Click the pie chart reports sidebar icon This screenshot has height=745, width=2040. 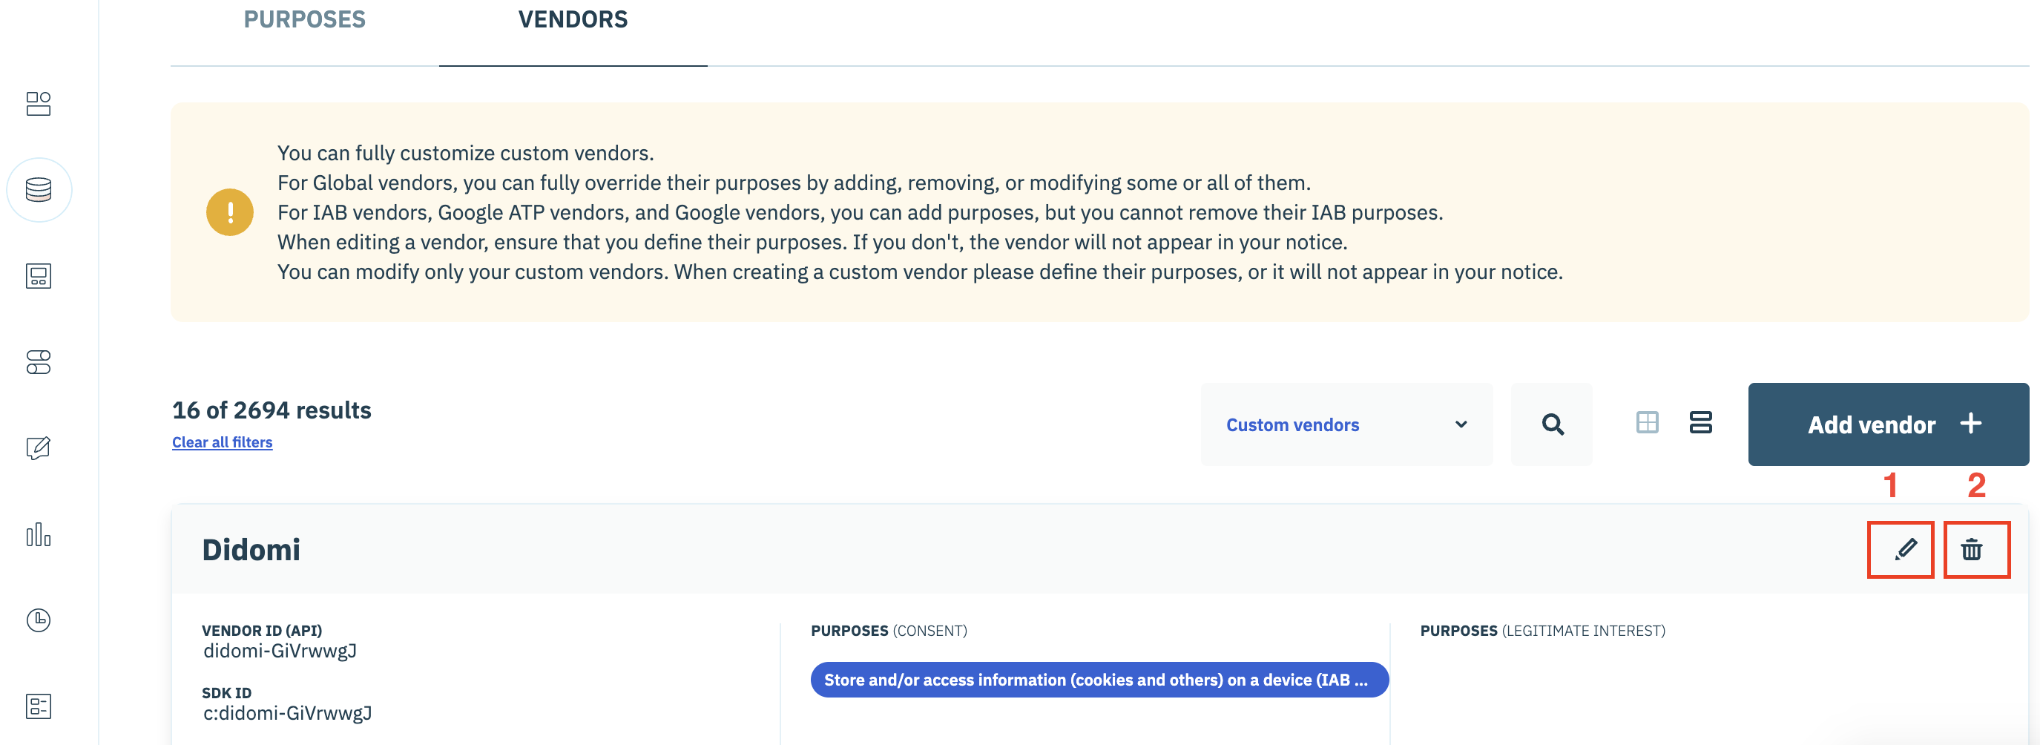click(x=38, y=620)
